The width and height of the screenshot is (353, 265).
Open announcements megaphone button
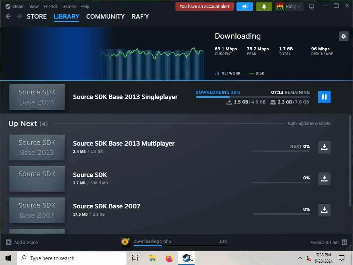coord(245,7)
